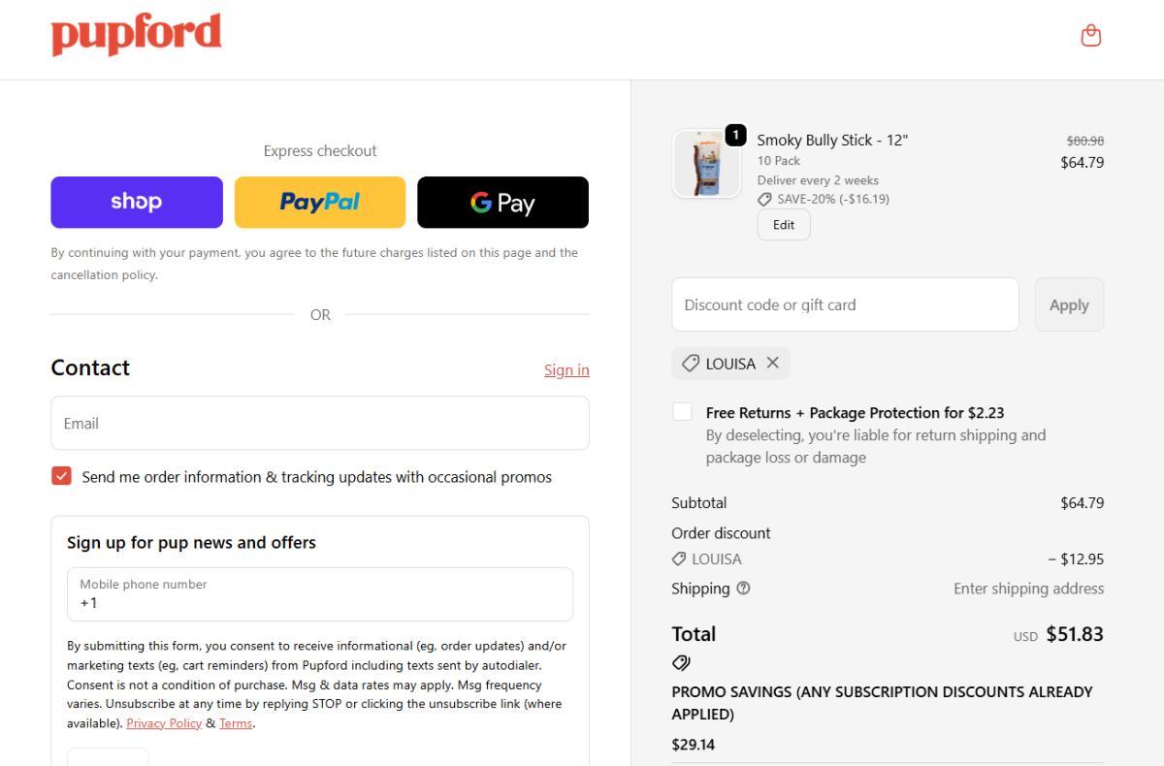Focus the Email input field
The width and height of the screenshot is (1164, 766).
pyautogui.click(x=320, y=423)
